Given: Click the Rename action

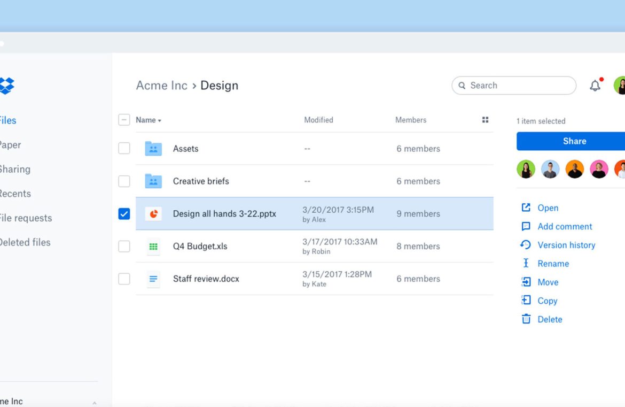Looking at the screenshot, I should 553,264.
